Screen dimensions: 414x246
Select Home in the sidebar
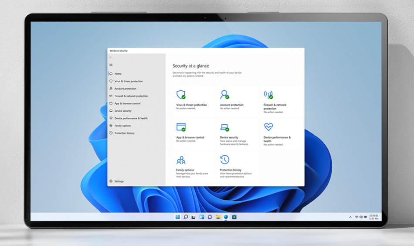click(x=118, y=74)
